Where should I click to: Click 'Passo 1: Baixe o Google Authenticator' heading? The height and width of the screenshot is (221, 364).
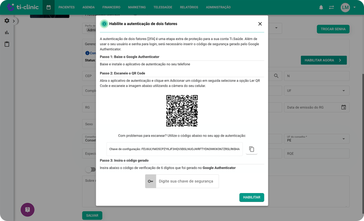(130, 57)
